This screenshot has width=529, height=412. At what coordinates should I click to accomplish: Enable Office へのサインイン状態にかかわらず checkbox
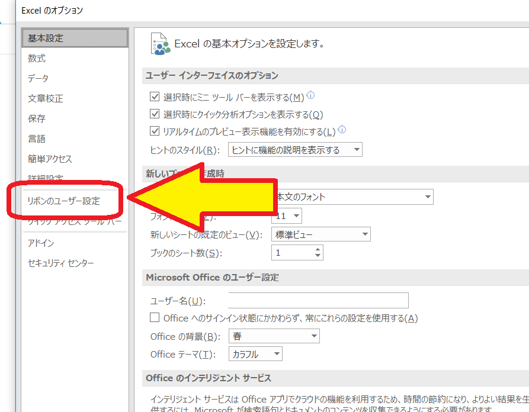(x=155, y=318)
